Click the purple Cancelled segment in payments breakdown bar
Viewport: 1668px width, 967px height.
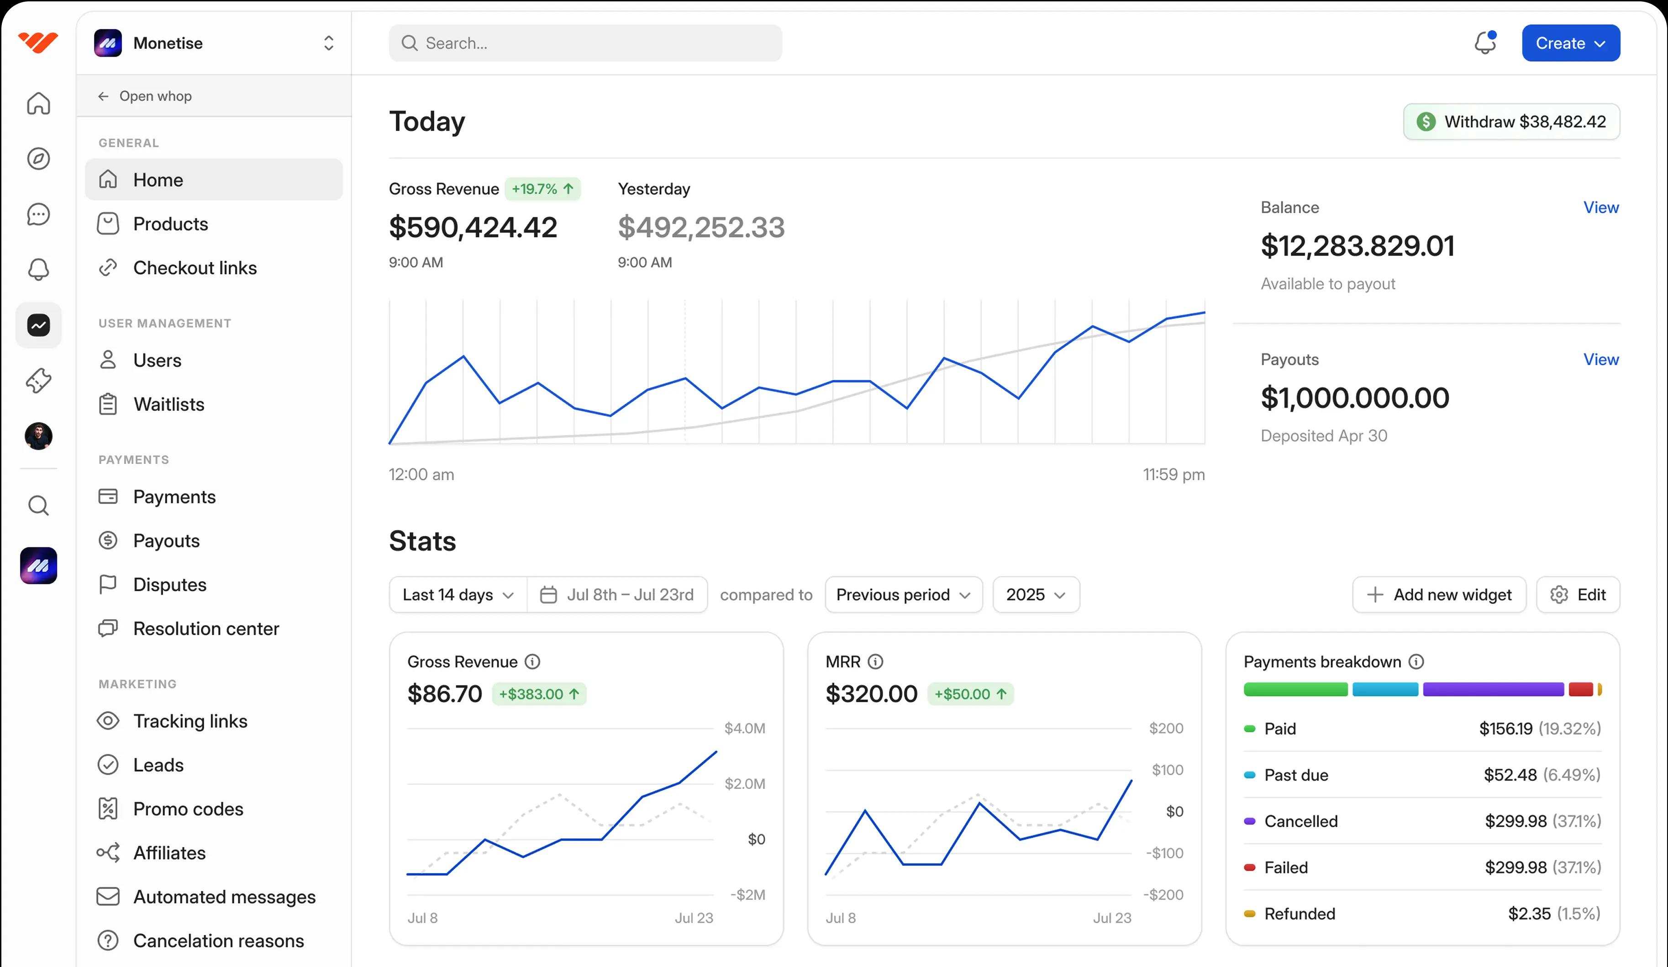[1493, 689]
